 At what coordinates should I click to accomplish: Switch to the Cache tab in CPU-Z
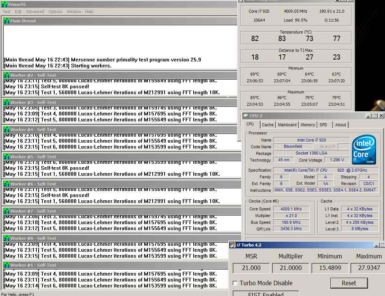[x=268, y=125]
